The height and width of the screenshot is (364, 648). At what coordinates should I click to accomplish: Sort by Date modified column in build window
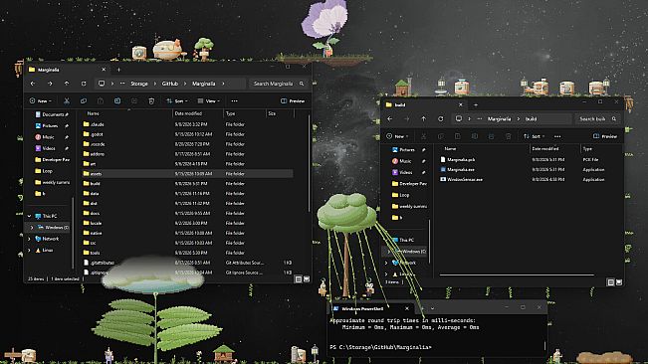[545, 148]
